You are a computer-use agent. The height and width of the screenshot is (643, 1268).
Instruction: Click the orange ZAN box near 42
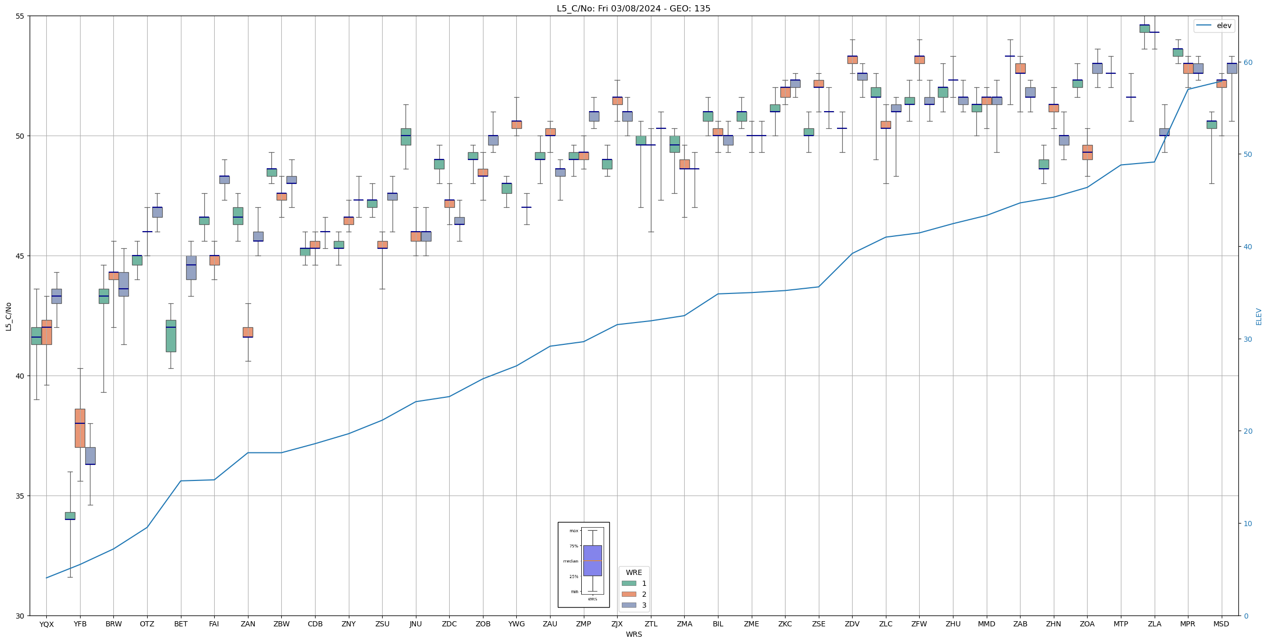[248, 332]
